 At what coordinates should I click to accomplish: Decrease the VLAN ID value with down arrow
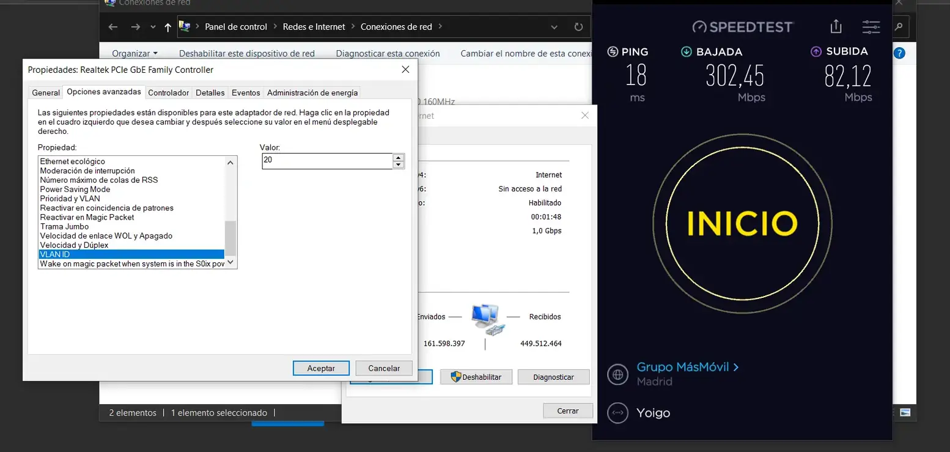(x=399, y=165)
